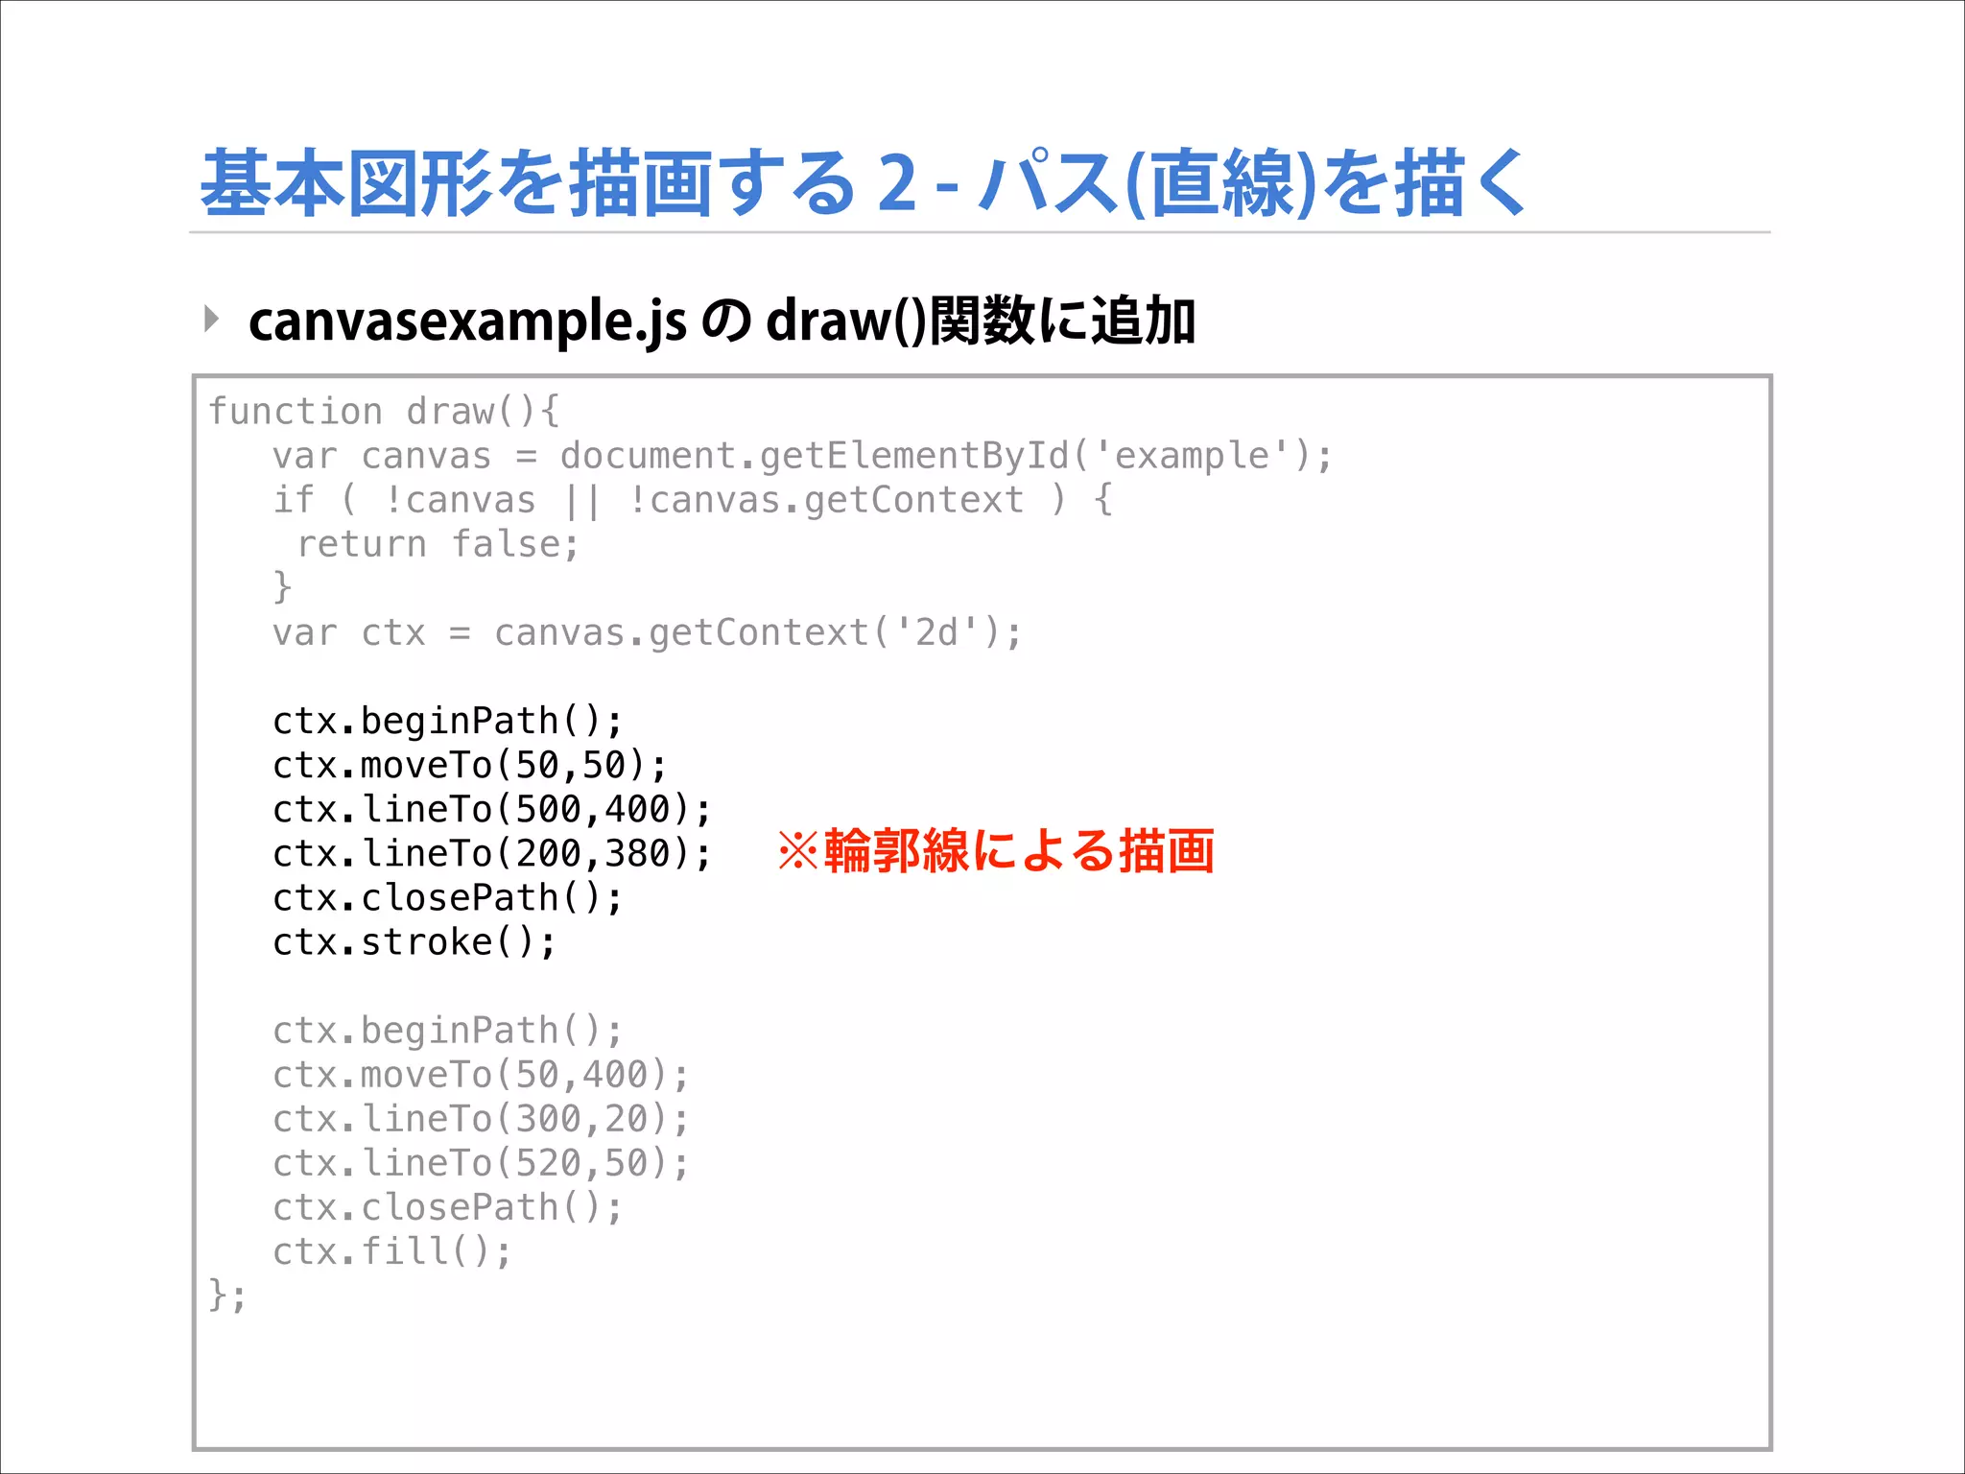Screen dimensions: 1965x1474
Task: Click the 'ctx.fill();' line
Action: tap(392, 1251)
